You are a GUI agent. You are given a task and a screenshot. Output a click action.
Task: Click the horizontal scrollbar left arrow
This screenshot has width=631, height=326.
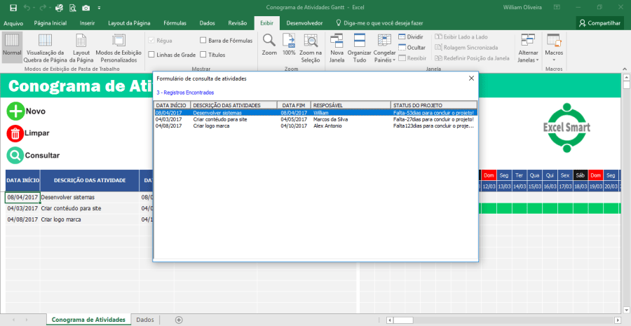click(390, 320)
